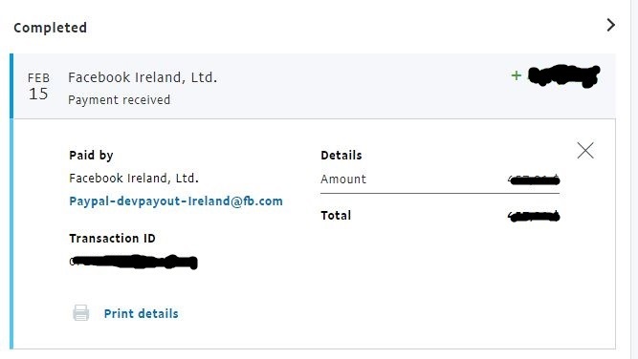Click the Paid by heading
The width and height of the screenshot is (638, 359).
click(91, 155)
